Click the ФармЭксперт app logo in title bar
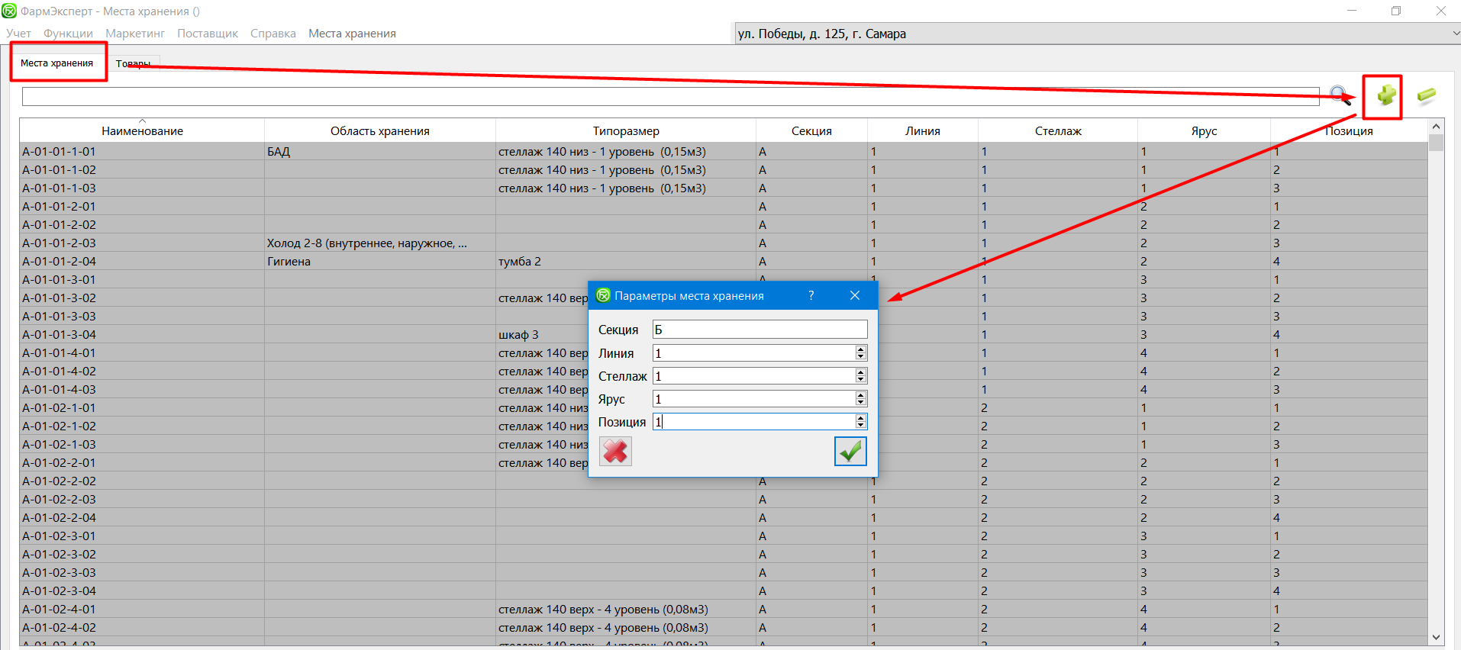Screen dimensions: 1461x650 pyautogui.click(x=9, y=11)
